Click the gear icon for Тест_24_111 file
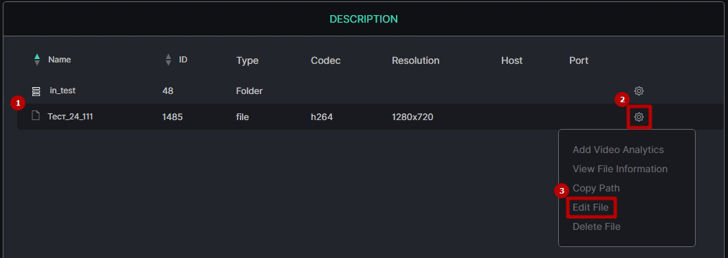 pos(639,117)
